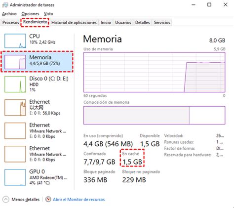The height and width of the screenshot is (208, 234).
Task: Switch to the Historial de aplicaciones tab
Action: tap(74, 23)
